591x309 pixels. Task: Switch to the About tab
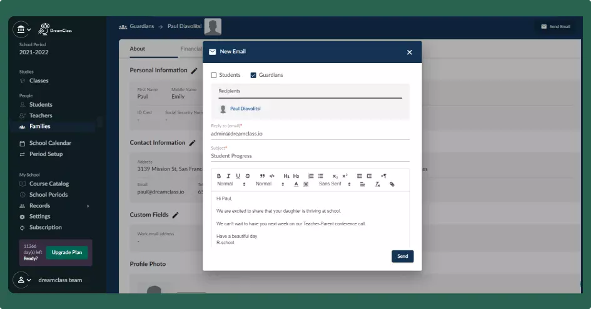tap(138, 49)
